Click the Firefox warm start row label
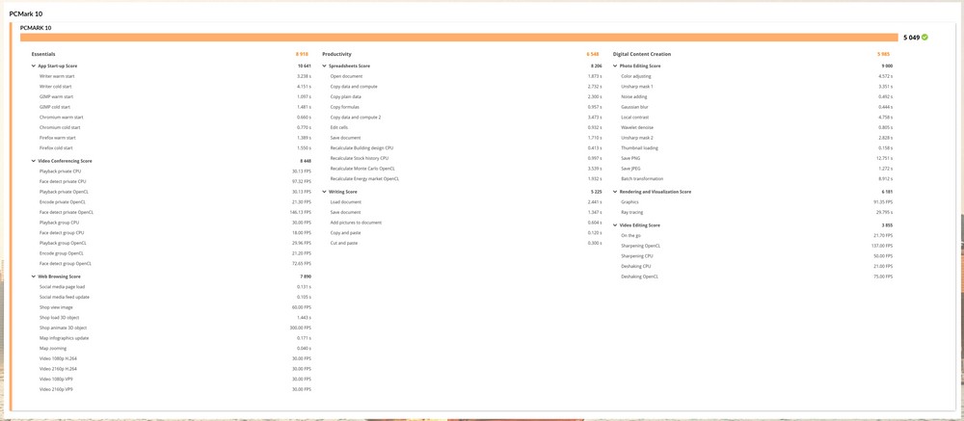Viewport: 964px width, 421px height. click(59, 138)
